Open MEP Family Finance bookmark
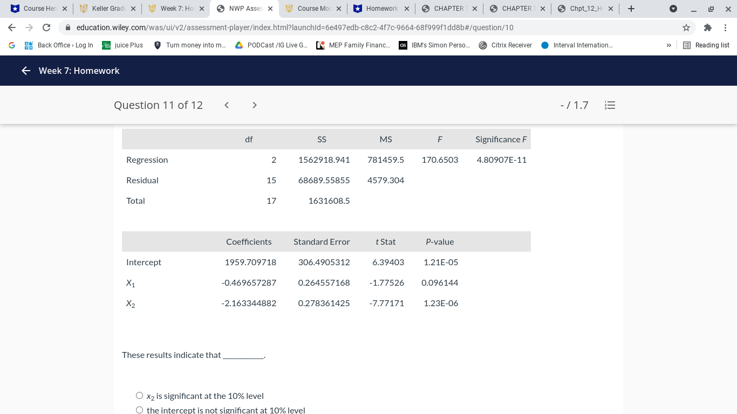The image size is (737, 414). click(x=353, y=45)
